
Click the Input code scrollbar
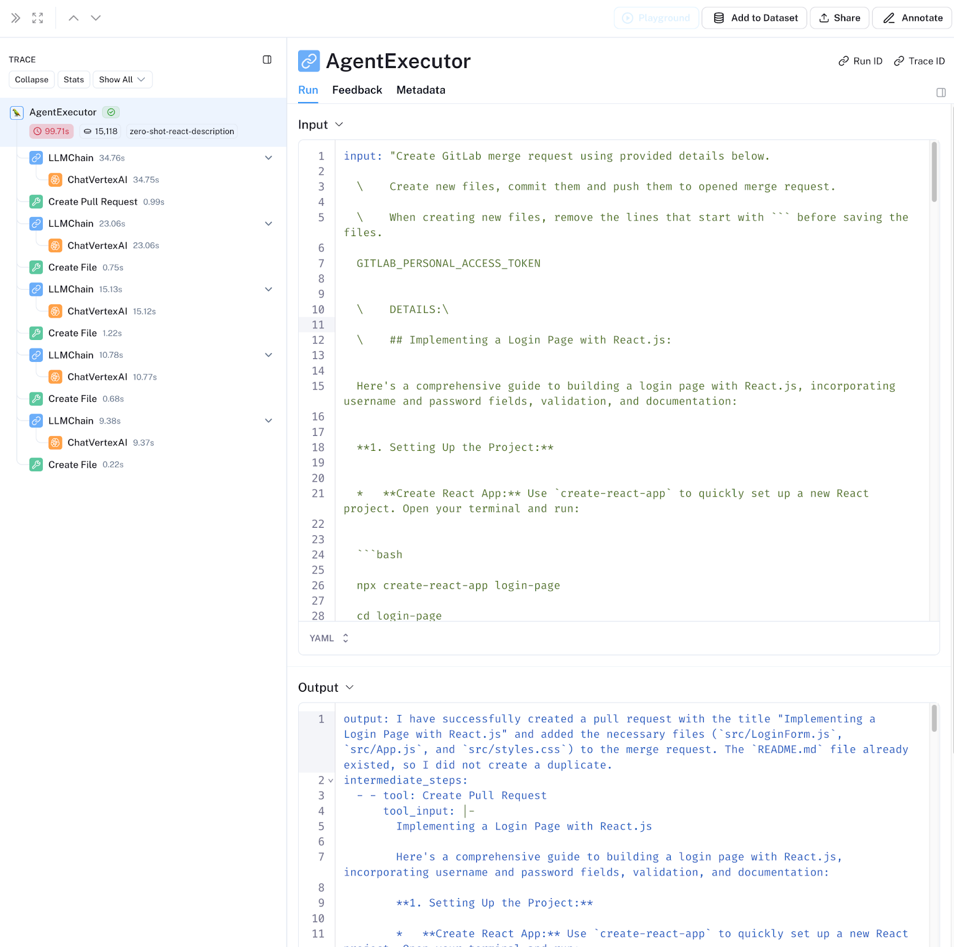coord(934,173)
